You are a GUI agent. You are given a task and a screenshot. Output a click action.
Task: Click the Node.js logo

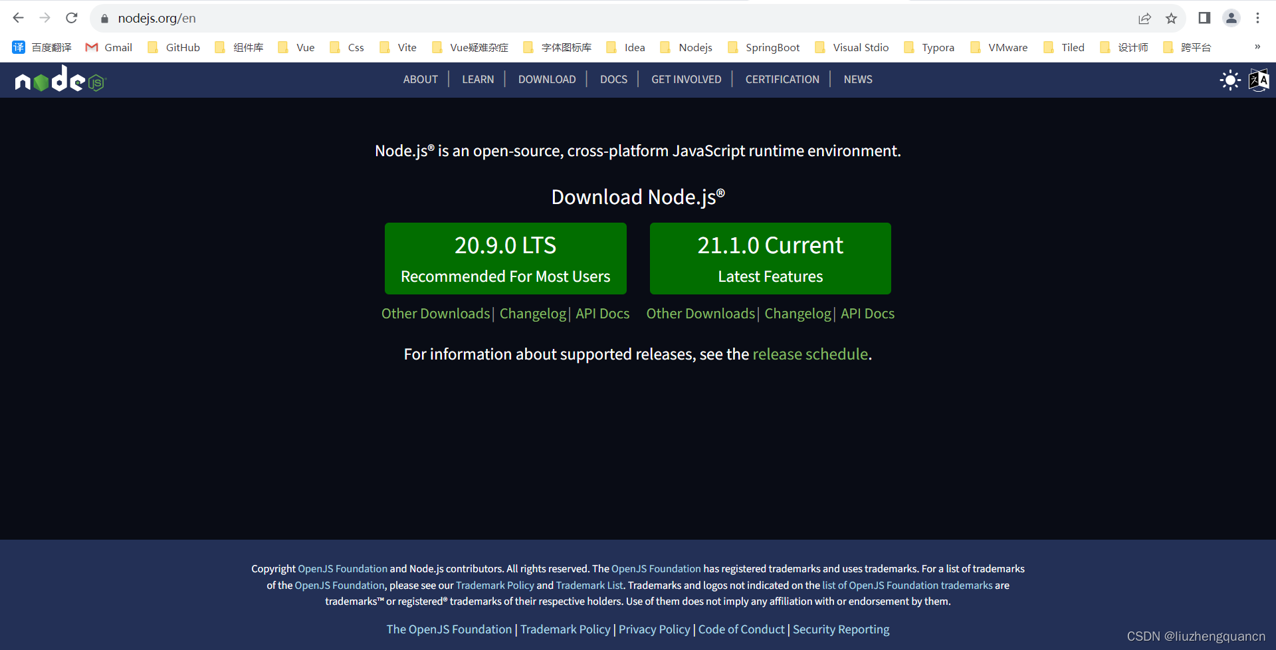[60, 79]
